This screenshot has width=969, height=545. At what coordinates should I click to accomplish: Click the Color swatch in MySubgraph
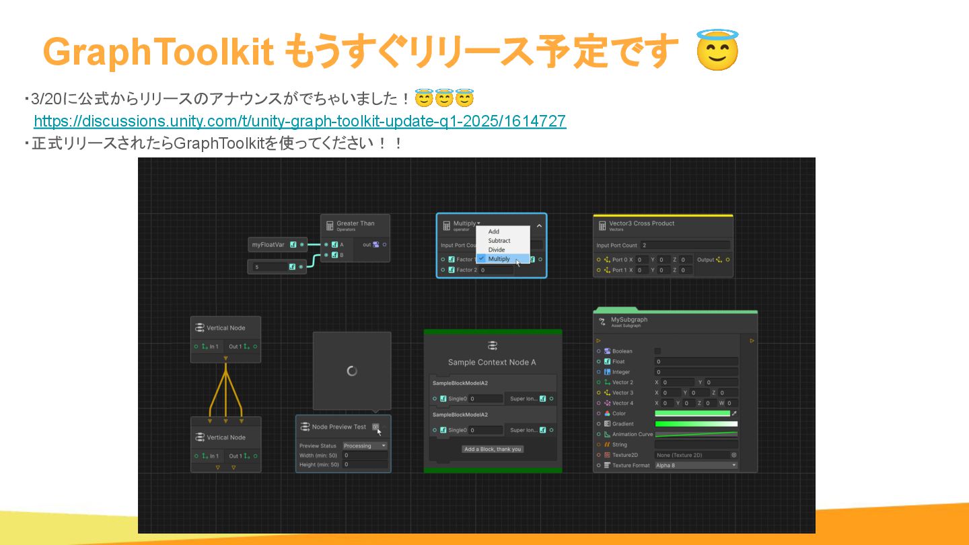(692, 413)
